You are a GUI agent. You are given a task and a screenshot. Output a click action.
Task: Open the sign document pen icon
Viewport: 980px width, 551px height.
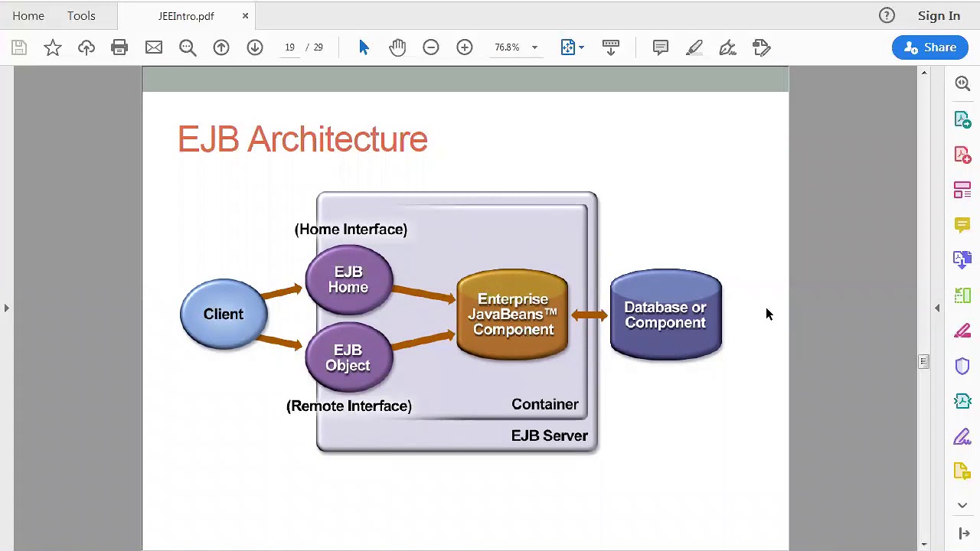[728, 47]
